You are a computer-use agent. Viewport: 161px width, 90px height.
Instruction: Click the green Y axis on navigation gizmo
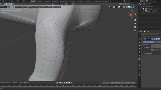click(x=136, y=14)
